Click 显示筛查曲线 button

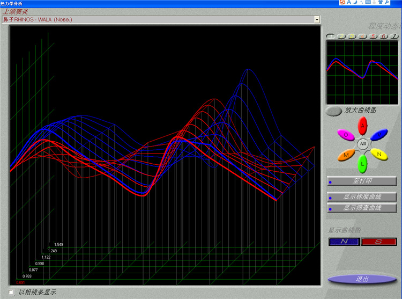coord(362,208)
